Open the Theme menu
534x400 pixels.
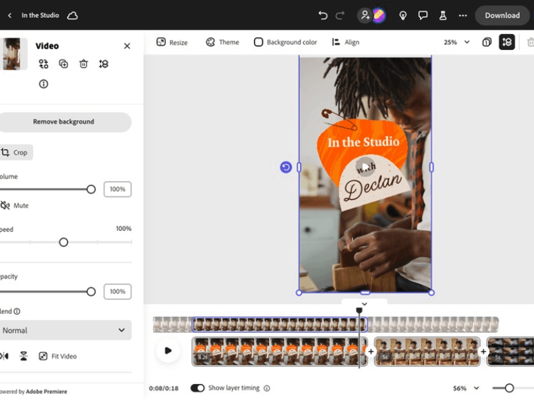[222, 42]
